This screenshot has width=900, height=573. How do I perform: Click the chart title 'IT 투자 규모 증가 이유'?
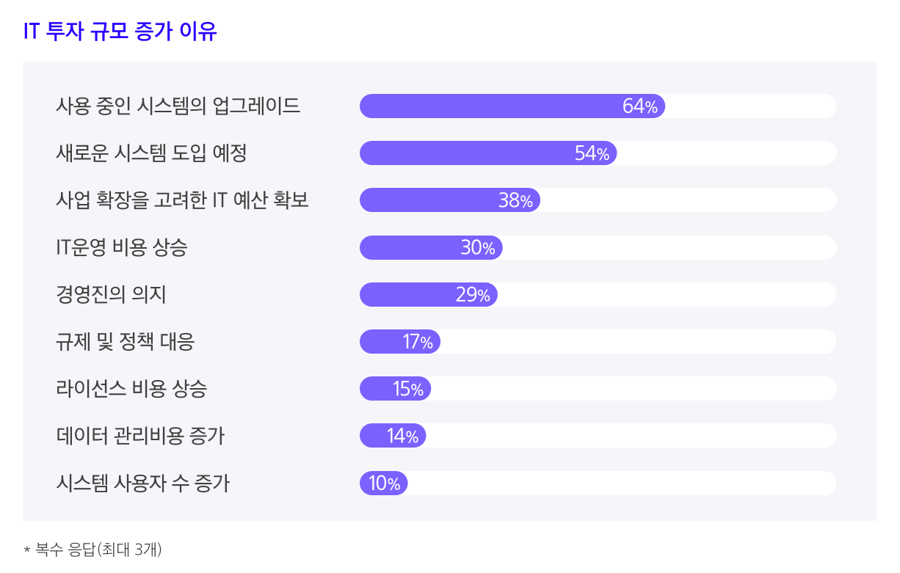[x=120, y=33]
